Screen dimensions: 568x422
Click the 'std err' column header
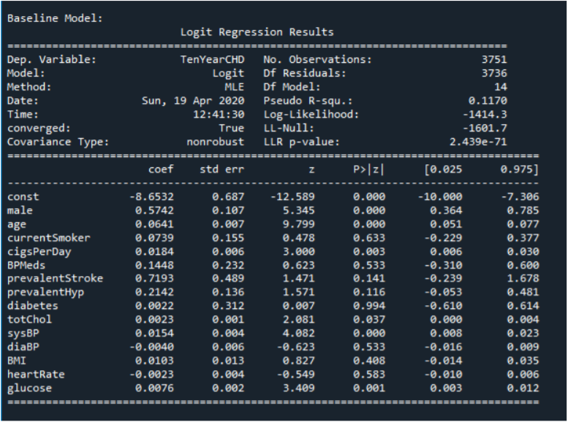222,169
